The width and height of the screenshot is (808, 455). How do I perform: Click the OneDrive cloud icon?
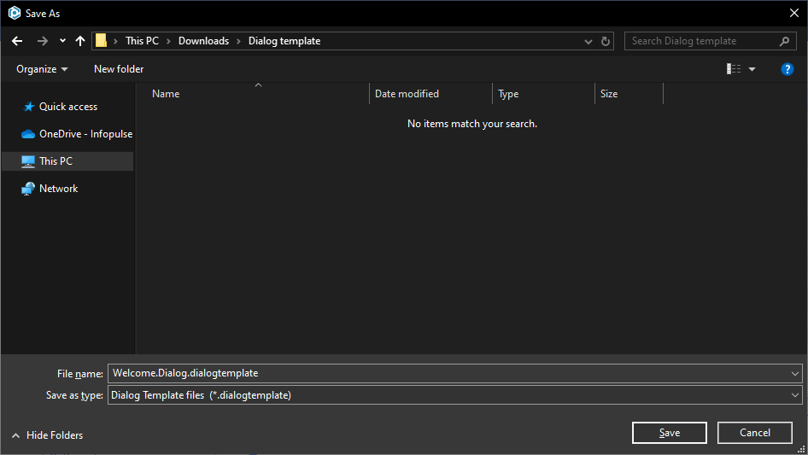[x=28, y=134]
